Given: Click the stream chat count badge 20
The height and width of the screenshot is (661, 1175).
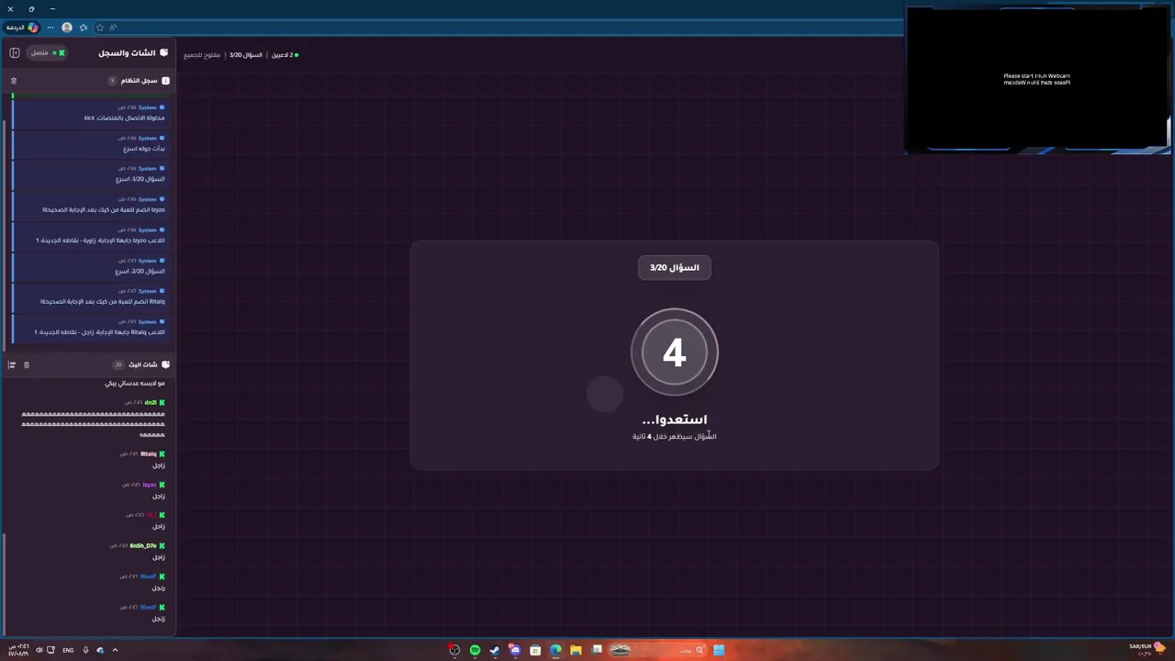Looking at the screenshot, I should [x=118, y=364].
